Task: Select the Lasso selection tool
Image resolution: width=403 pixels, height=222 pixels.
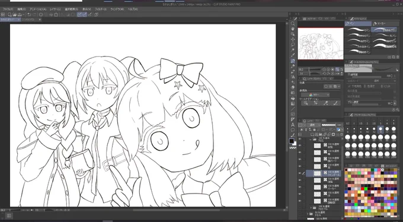Action: coord(293,45)
